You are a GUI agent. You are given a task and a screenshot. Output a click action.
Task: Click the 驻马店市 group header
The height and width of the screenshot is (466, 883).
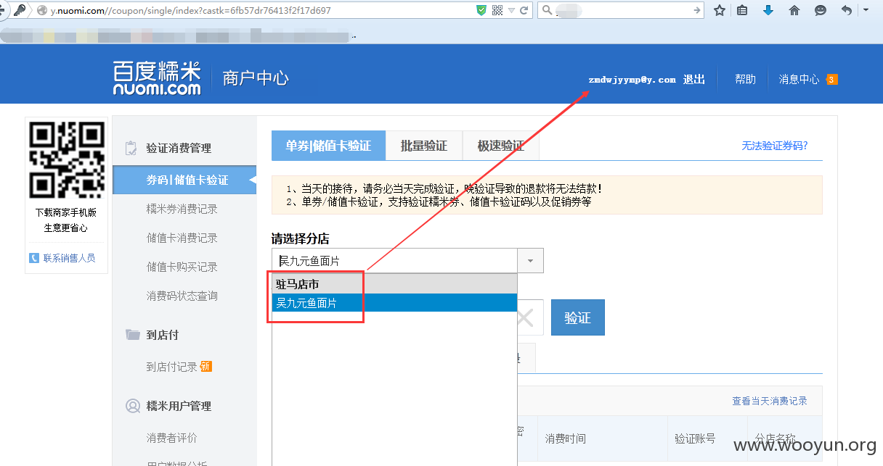[x=394, y=284]
